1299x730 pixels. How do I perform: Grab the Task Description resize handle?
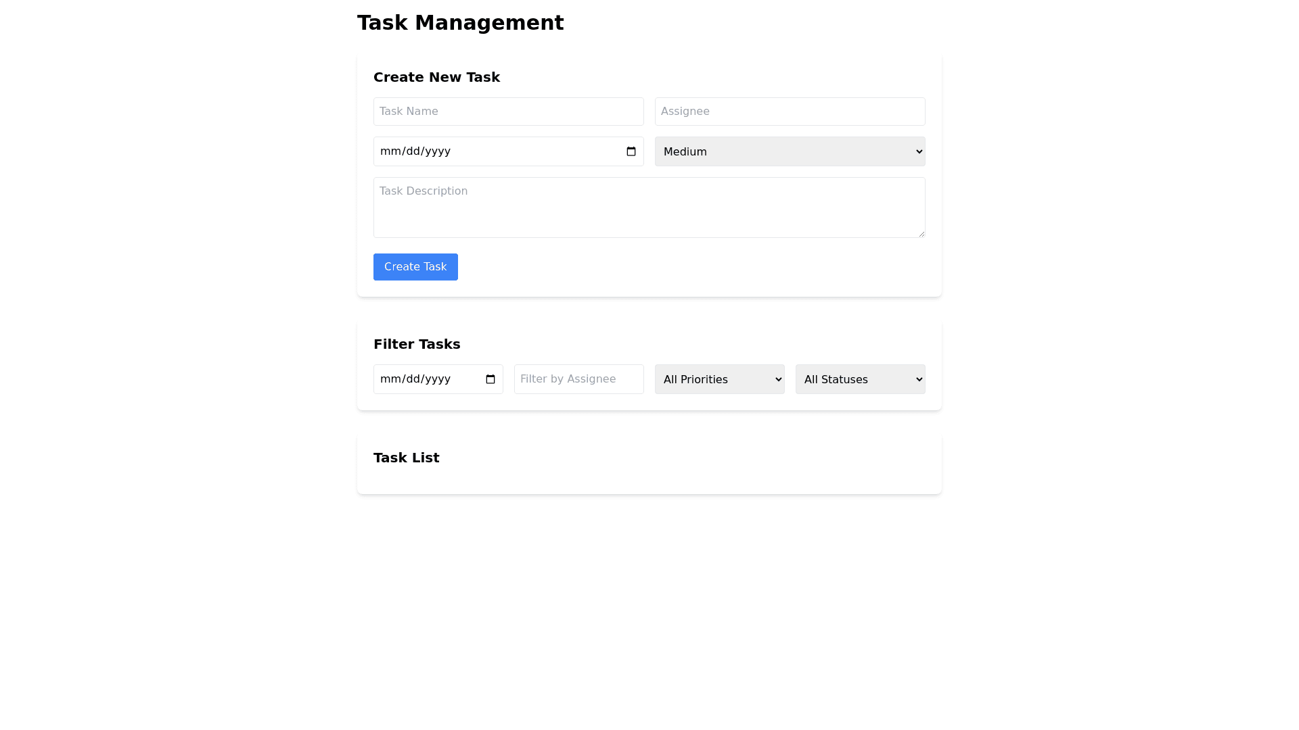[x=921, y=233]
